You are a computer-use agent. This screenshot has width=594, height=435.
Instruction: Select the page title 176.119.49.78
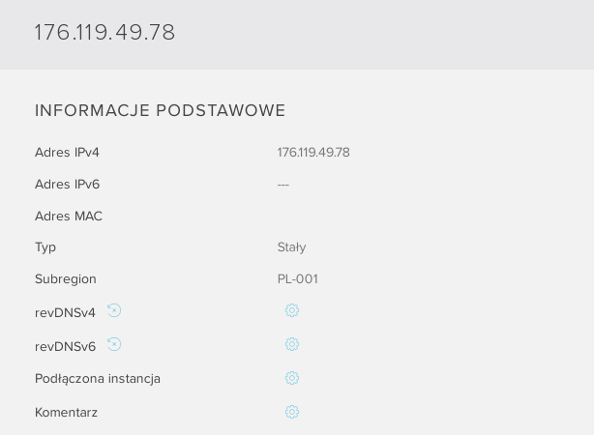104,32
